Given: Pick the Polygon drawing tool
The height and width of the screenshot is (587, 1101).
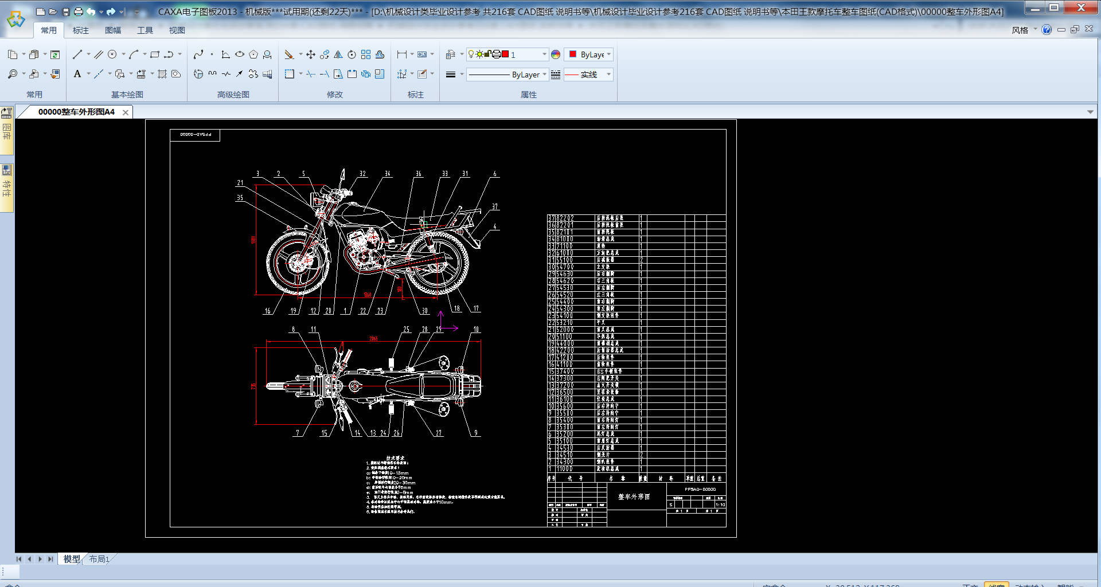Looking at the screenshot, I should (253, 54).
